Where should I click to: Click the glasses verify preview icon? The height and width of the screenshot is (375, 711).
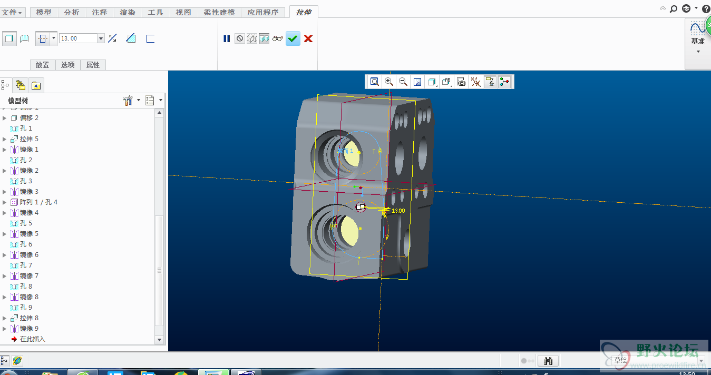278,38
